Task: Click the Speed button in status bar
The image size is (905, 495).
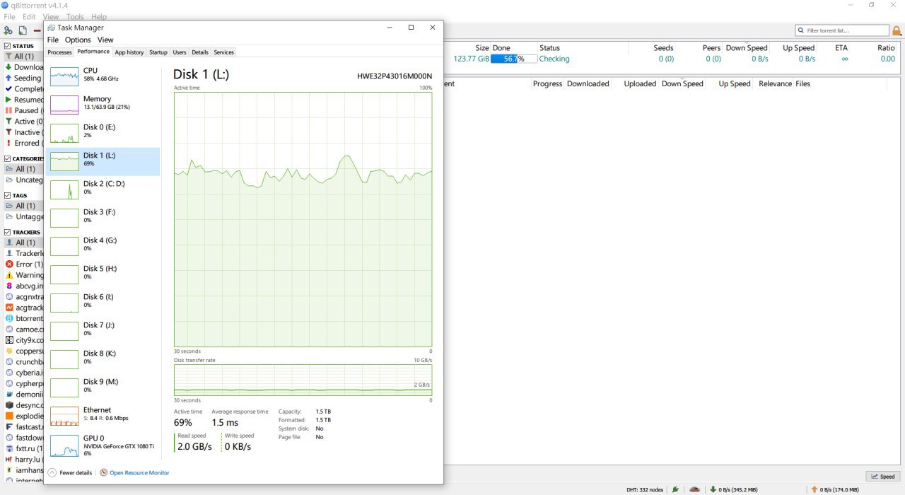Action: 882,477
